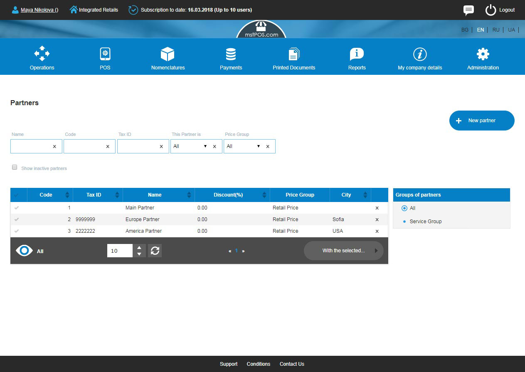Toggle the All eye visibility icon

(24, 251)
